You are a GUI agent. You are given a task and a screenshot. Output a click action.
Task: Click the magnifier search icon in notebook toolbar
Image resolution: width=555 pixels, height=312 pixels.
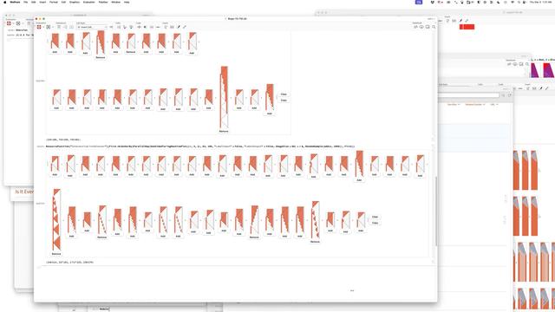pos(434,27)
